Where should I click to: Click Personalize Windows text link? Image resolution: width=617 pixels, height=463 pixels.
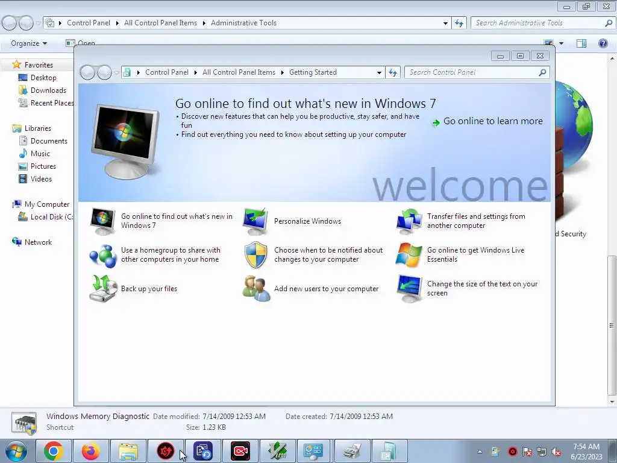coord(307,221)
